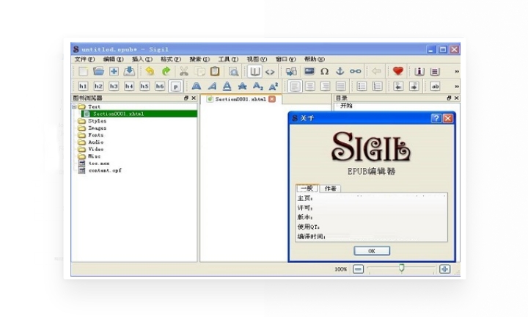Select the Styles folder
Viewport: 528px width, 317px height.
(98, 121)
